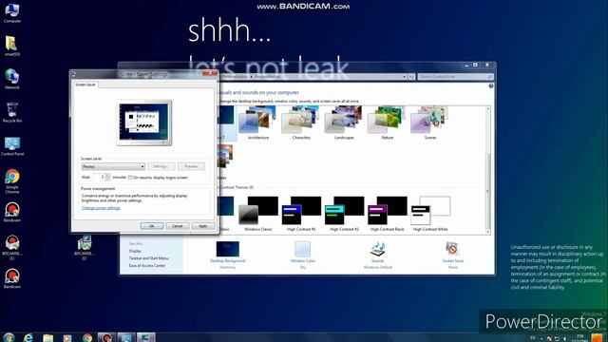Screen dimensions: 608x342
Task: Select the Architecture theme
Action: [257, 123]
